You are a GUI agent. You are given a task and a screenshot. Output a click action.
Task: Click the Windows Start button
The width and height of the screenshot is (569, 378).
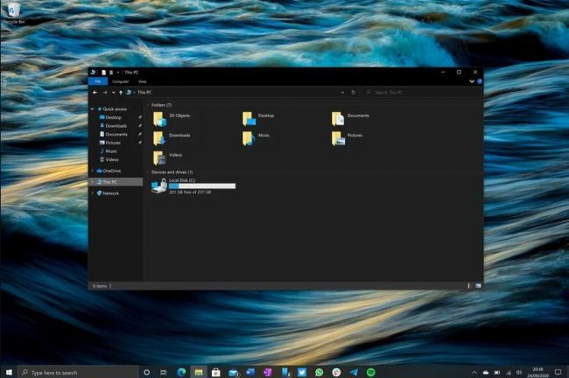[x=11, y=372]
